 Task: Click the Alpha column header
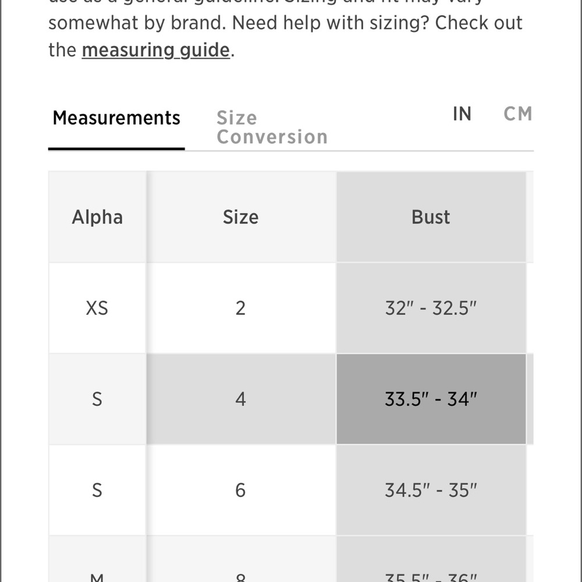pos(97,217)
